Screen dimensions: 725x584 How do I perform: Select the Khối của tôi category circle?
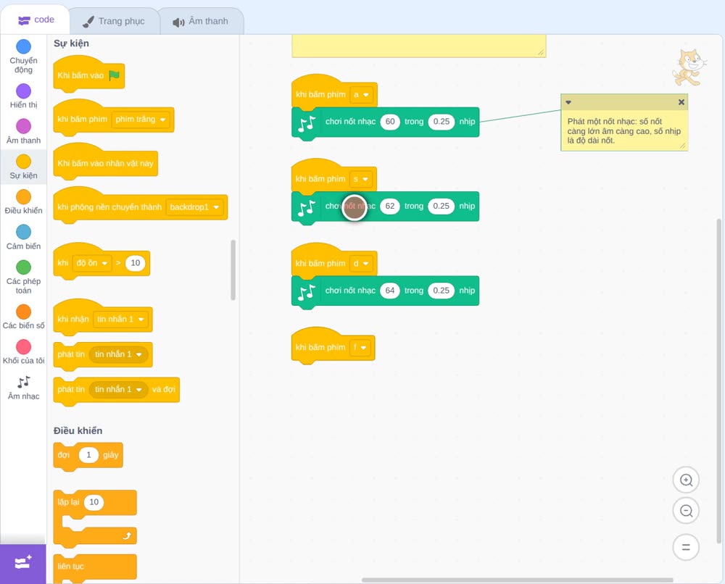pos(23,346)
